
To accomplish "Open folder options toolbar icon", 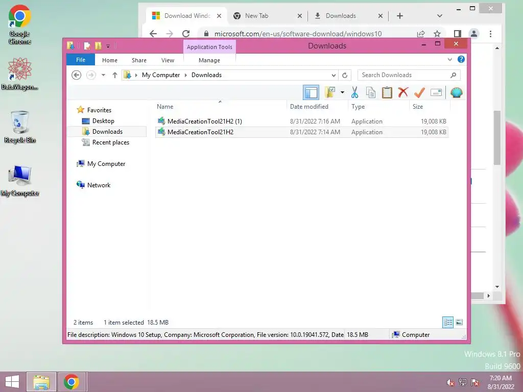I will [330, 92].
